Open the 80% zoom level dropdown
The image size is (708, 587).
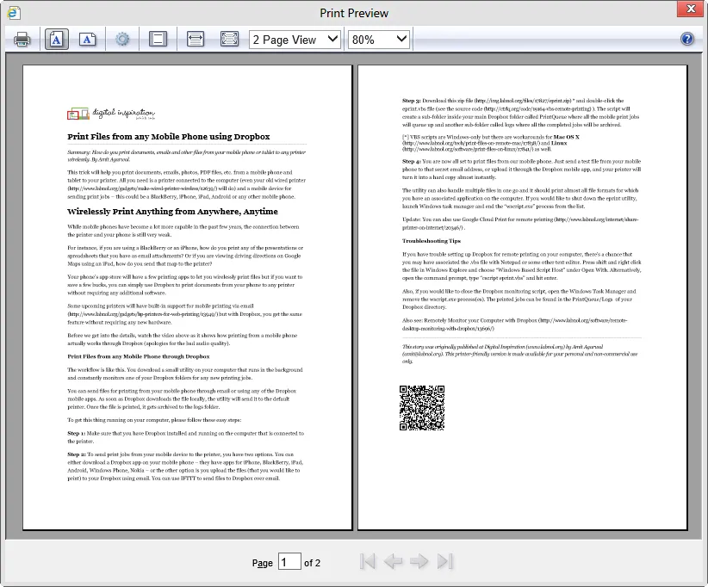tap(377, 39)
